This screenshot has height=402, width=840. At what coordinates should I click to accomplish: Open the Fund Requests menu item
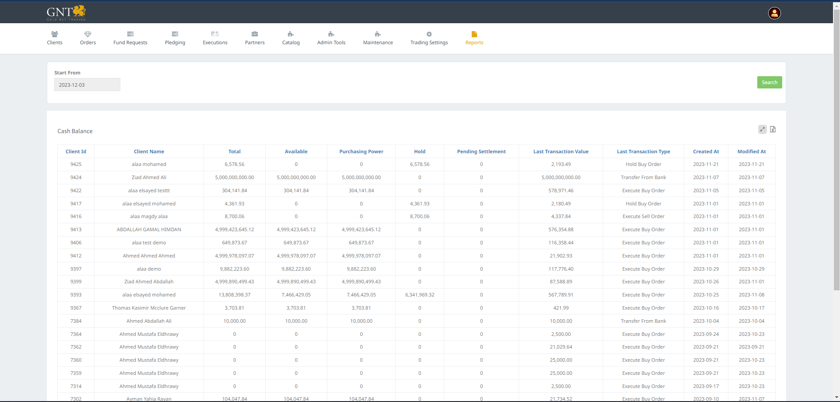tap(130, 39)
